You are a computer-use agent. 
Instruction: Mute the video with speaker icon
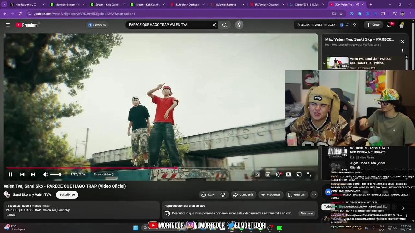(46, 174)
